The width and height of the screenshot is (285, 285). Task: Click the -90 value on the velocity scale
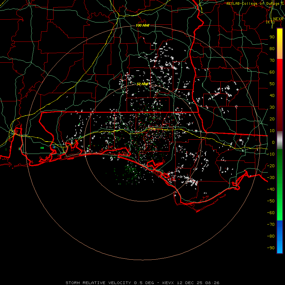(x=271, y=248)
